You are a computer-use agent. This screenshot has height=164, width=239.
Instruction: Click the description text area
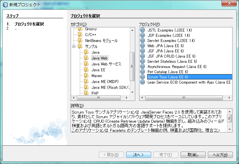[149, 120]
